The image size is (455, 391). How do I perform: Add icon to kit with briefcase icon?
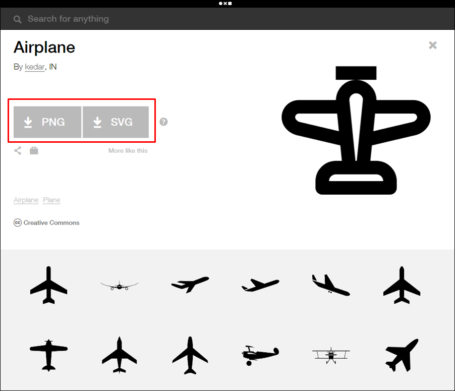(34, 151)
